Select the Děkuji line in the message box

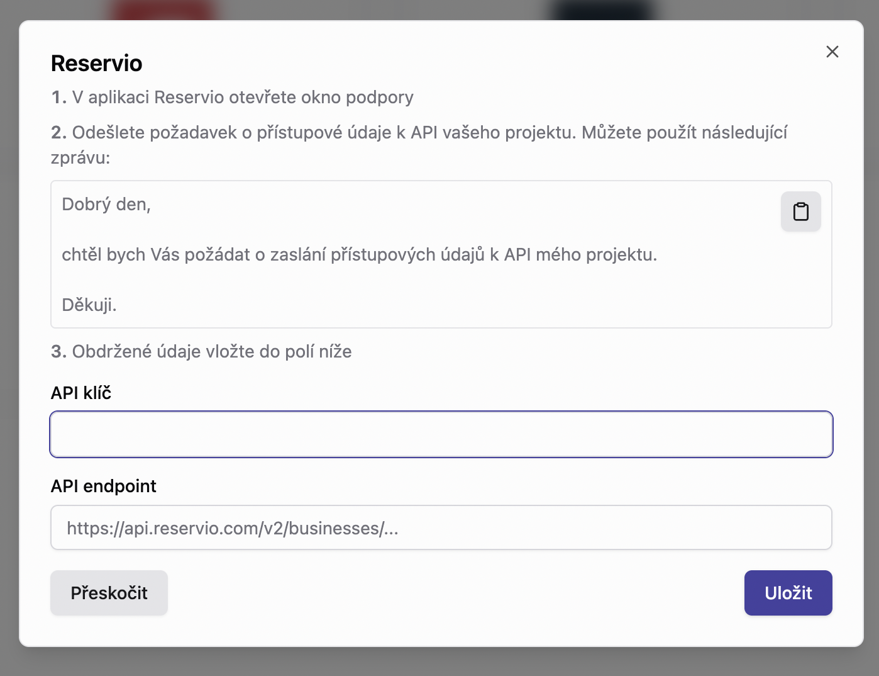pos(88,305)
